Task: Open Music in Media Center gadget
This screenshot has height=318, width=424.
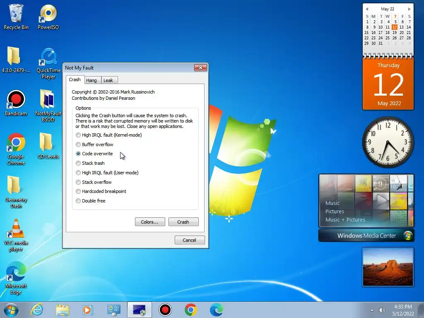Action: tap(332, 203)
